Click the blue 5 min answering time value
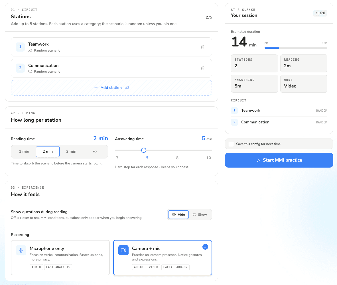The height and width of the screenshot is (285, 337). point(207,138)
